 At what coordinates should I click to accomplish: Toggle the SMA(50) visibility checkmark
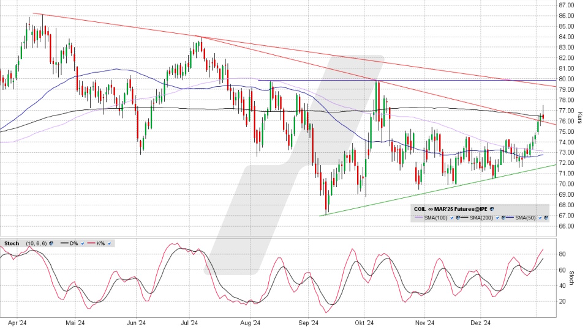[x=540, y=218]
